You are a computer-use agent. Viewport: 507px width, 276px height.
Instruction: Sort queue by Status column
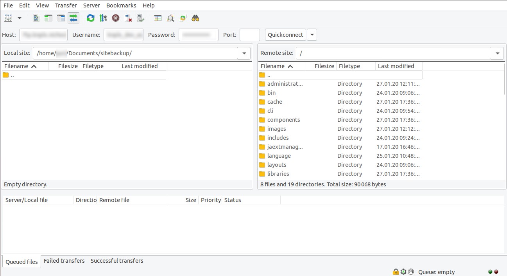tap(251, 200)
